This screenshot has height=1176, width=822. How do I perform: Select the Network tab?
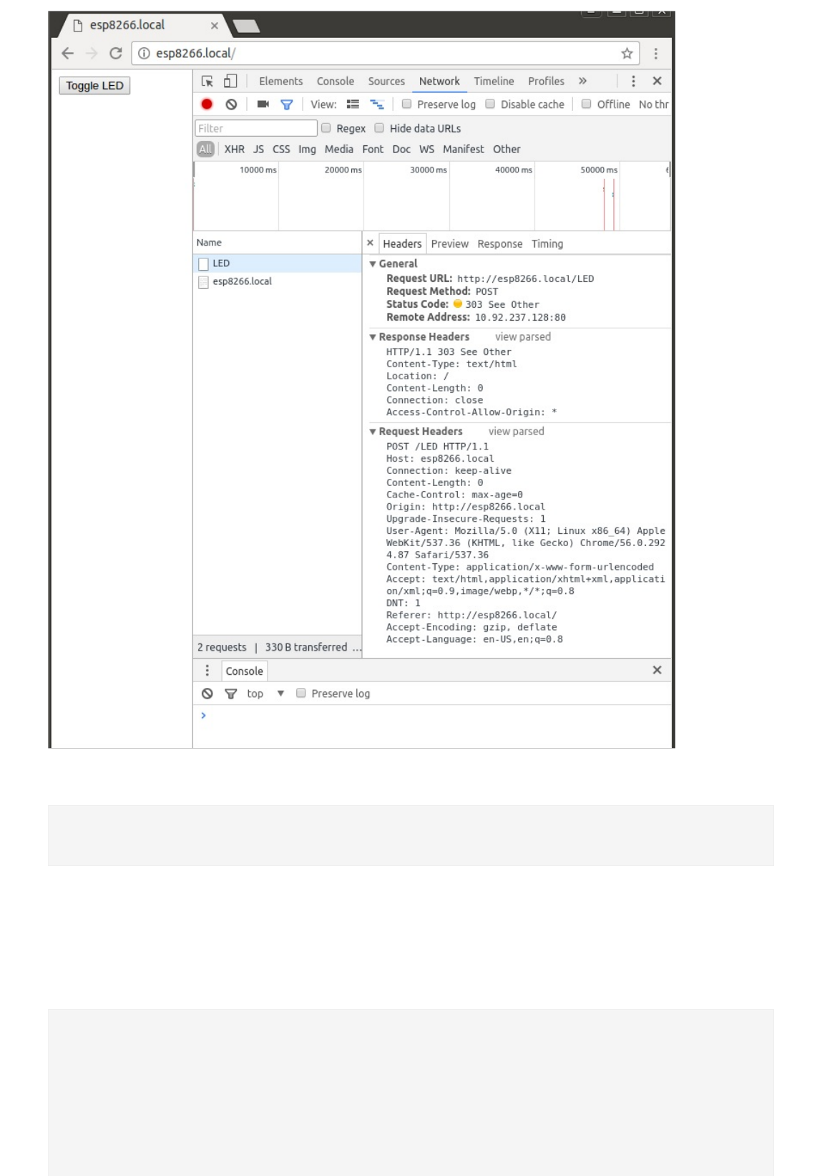pos(439,82)
